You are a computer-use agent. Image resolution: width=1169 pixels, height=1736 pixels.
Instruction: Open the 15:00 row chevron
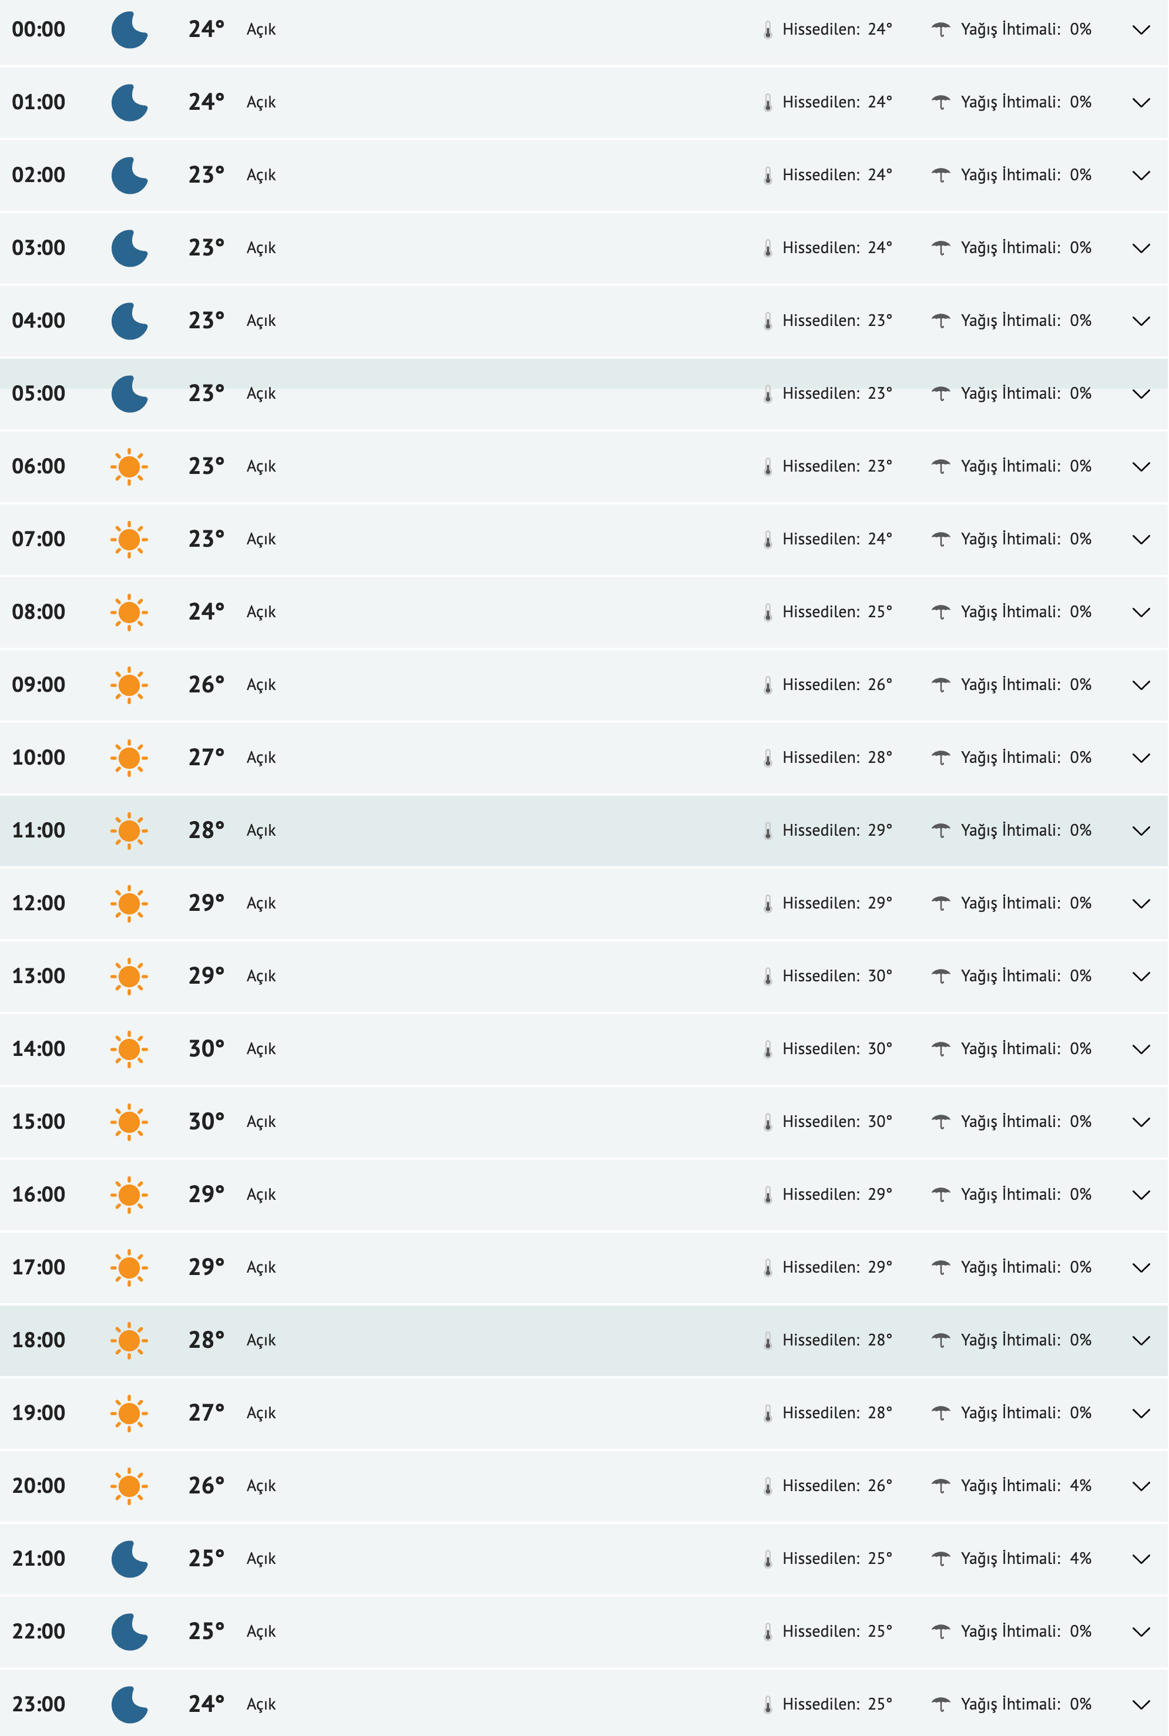click(1141, 1122)
